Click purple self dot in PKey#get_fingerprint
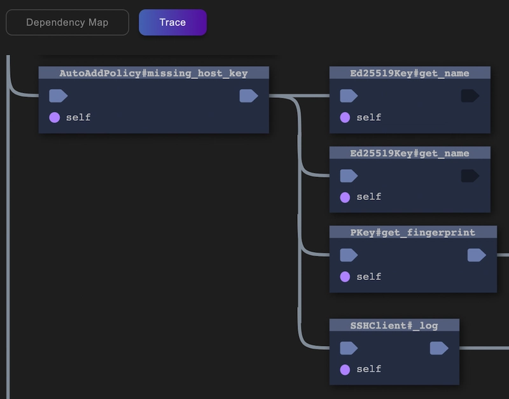The width and height of the screenshot is (509, 399). 345,277
